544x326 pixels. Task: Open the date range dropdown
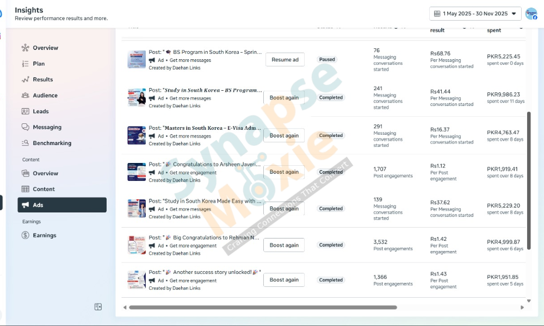coord(475,14)
